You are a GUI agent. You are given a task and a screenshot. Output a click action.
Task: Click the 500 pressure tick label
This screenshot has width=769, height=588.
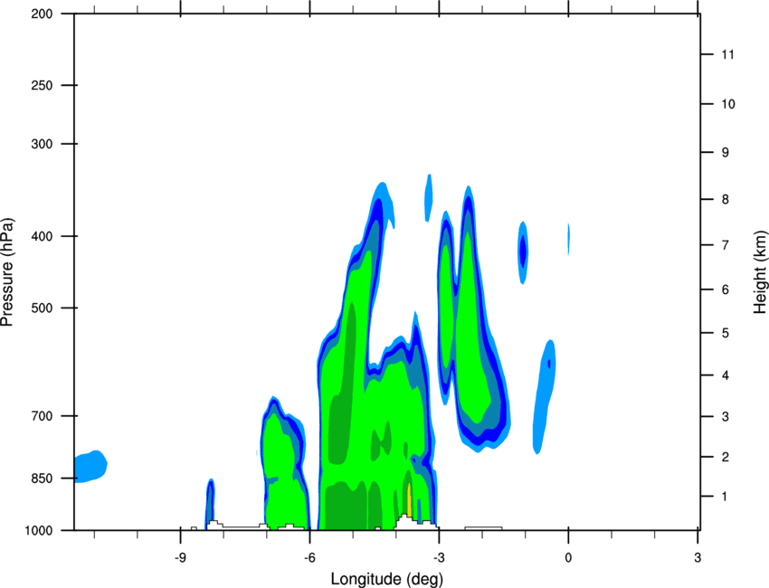point(42,308)
